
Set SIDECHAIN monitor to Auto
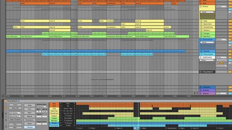point(221,63)
